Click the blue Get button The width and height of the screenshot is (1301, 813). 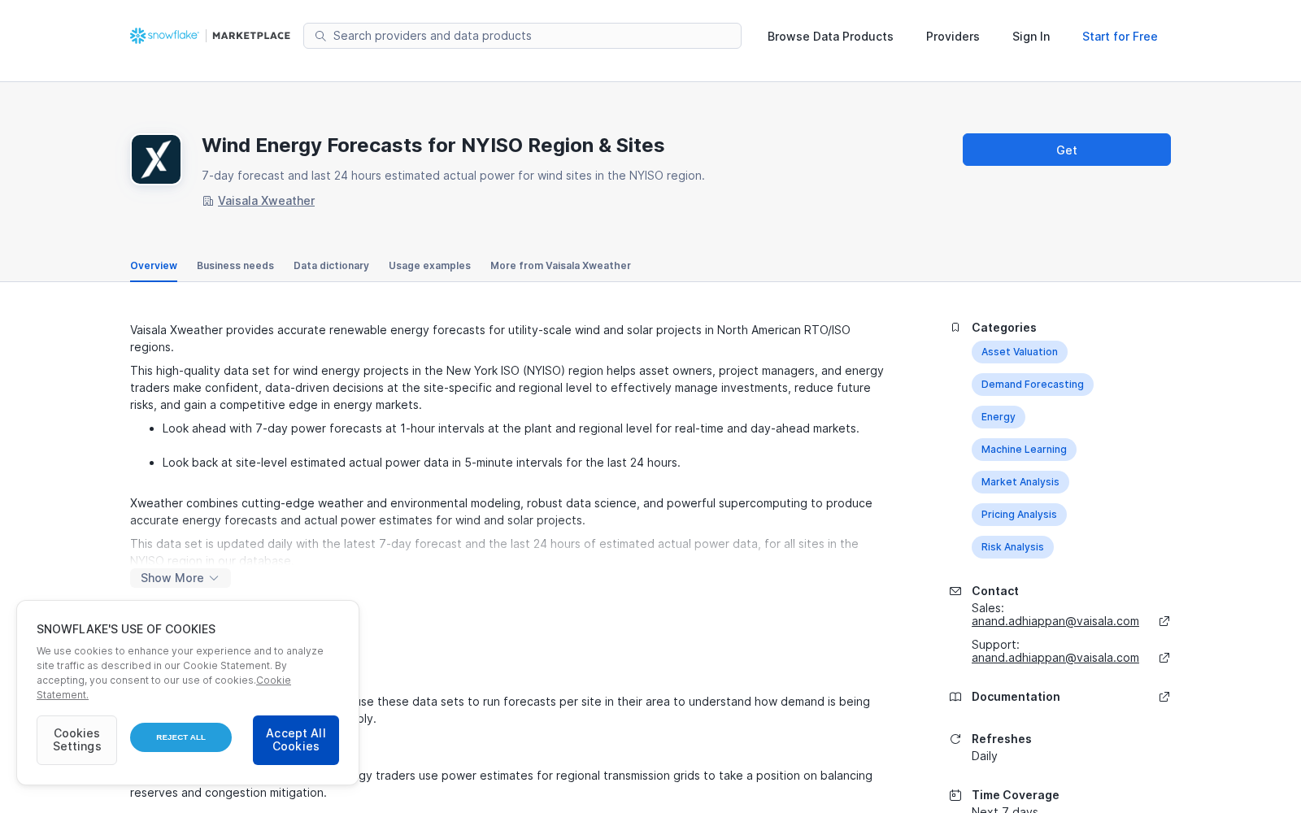point(1067,150)
